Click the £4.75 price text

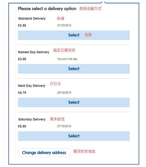(22, 93)
